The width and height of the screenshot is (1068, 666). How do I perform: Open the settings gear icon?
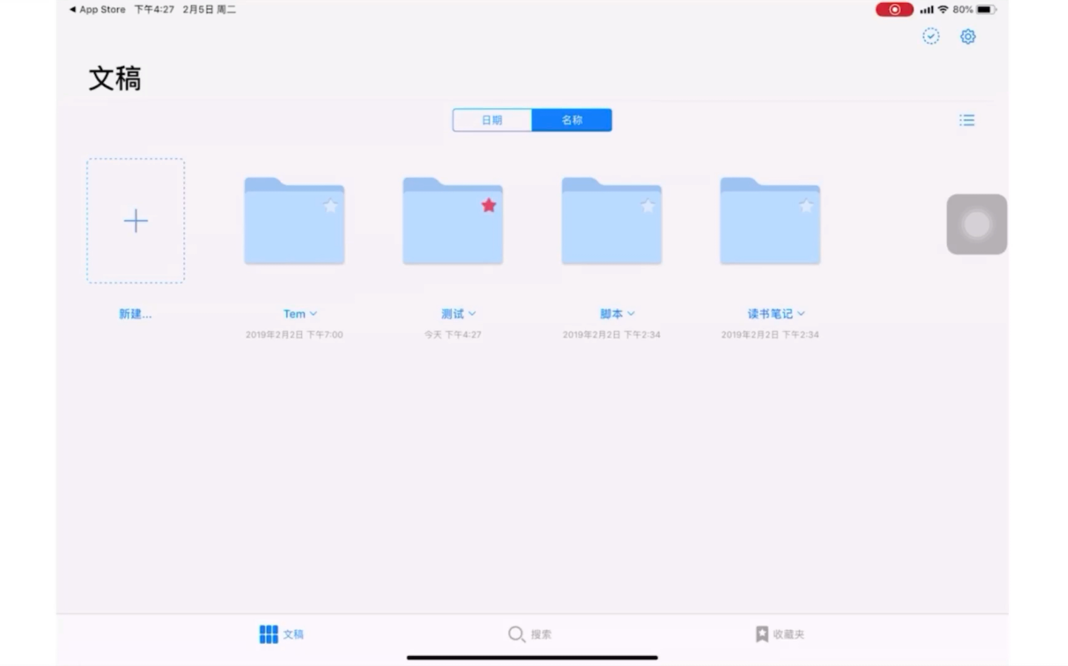967,37
